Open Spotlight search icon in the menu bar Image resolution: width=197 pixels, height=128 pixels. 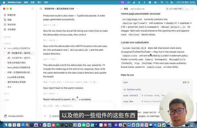[167, 2]
